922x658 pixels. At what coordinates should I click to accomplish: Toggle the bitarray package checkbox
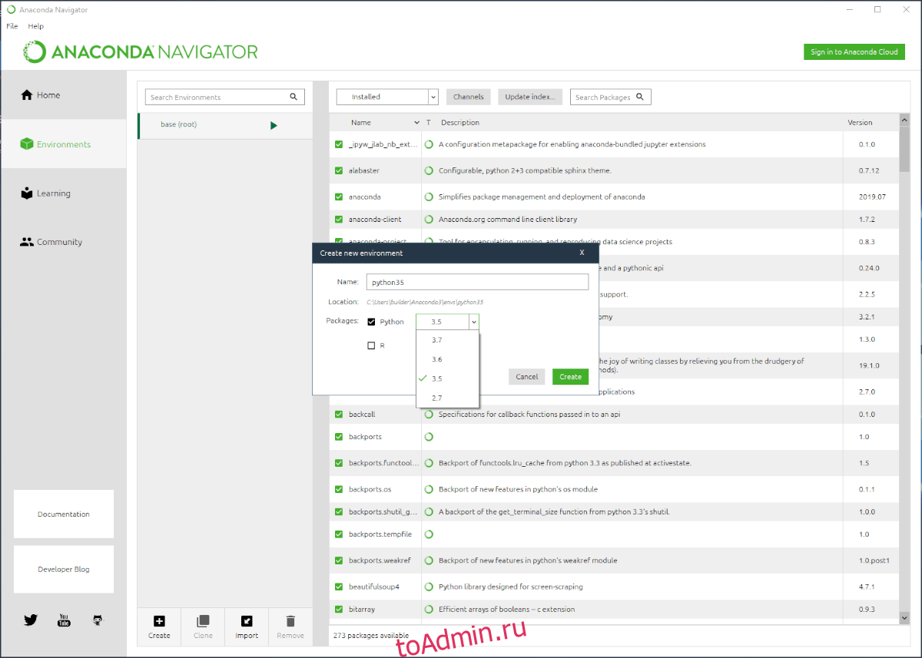tap(339, 609)
